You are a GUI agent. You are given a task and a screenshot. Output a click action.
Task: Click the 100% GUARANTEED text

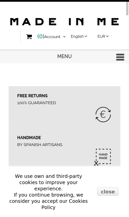(x=36, y=103)
